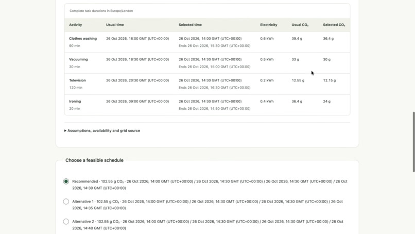The height and width of the screenshot is (234, 415).
Task: Click the 20 min duration text
Action: [x=75, y=108]
